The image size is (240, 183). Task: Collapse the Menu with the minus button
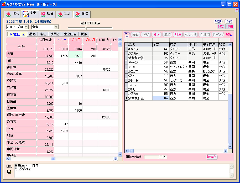[127, 36]
